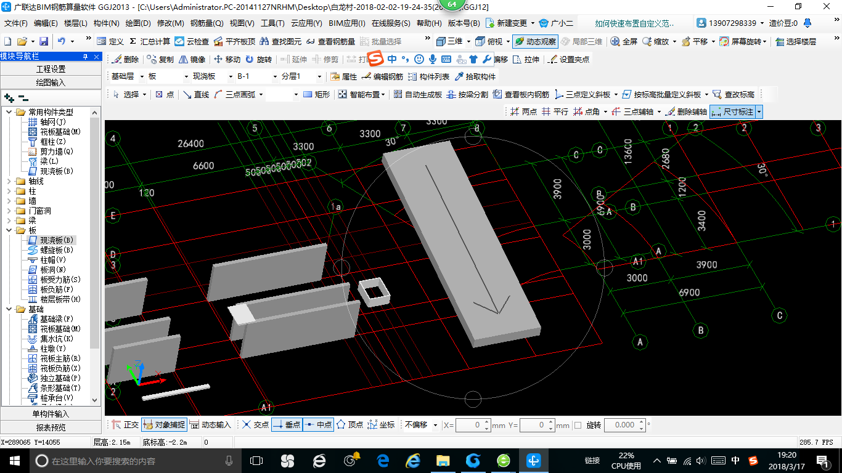The height and width of the screenshot is (473, 842).
Task: Launch 云检查 cloud check
Action: (x=192, y=41)
